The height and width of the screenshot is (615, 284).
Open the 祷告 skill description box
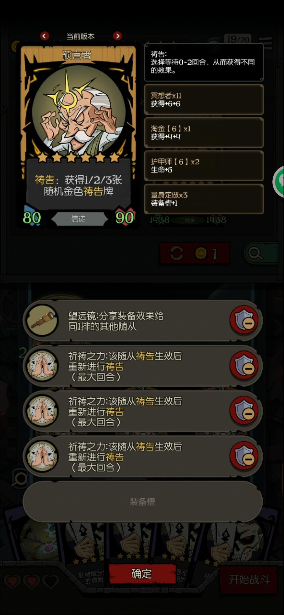(204, 62)
